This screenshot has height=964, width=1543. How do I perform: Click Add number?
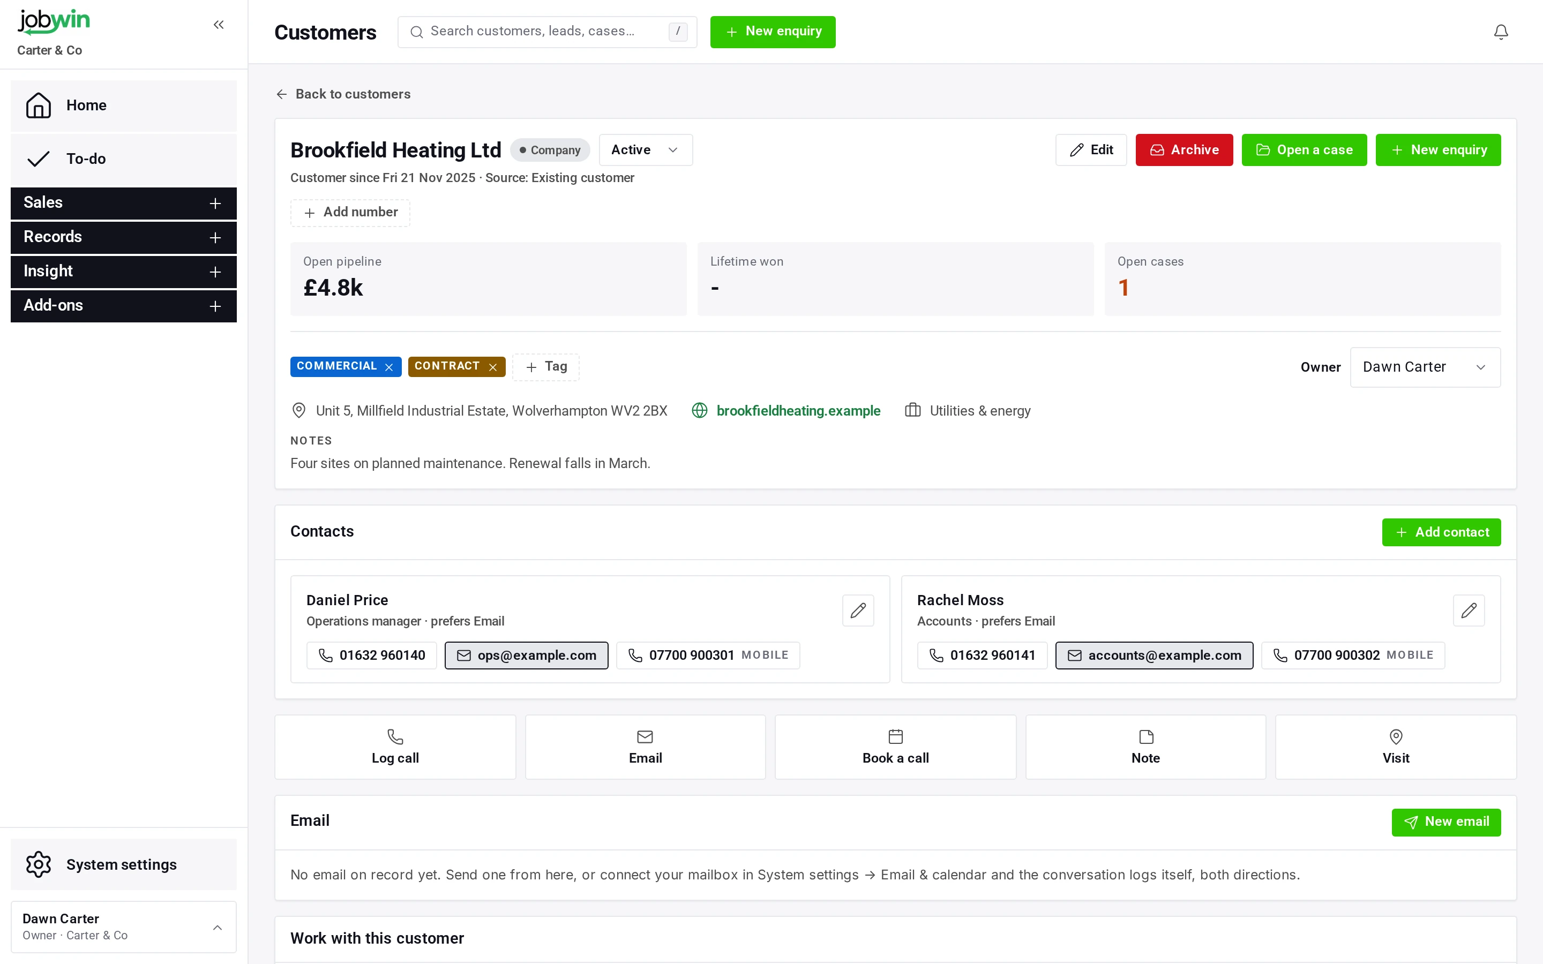[x=350, y=213]
